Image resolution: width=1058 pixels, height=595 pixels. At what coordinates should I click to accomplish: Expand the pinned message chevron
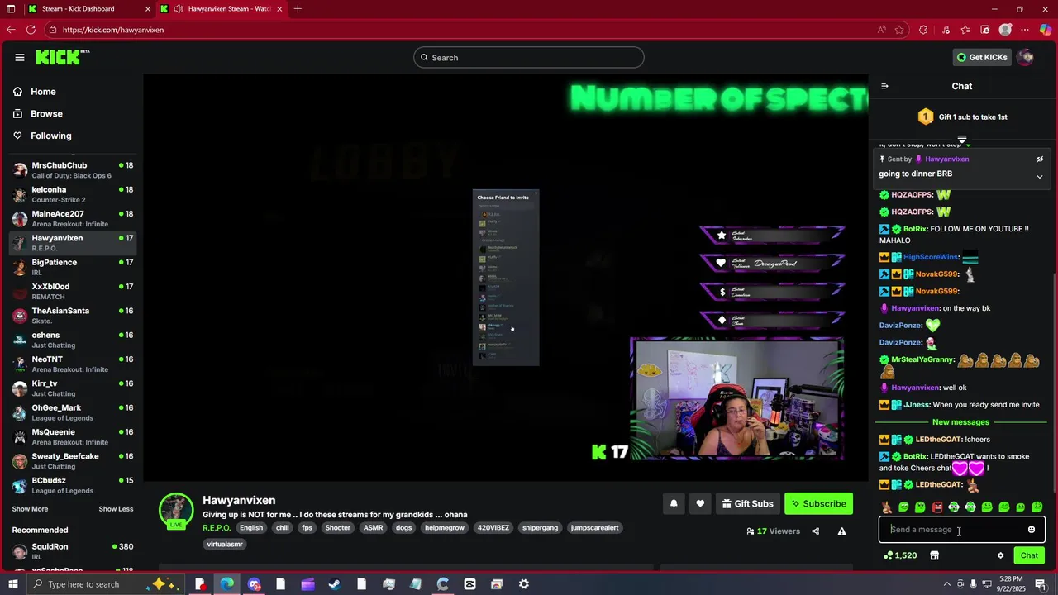point(1040,177)
